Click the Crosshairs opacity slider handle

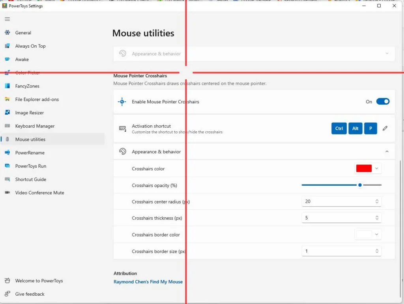pyautogui.click(x=360, y=185)
